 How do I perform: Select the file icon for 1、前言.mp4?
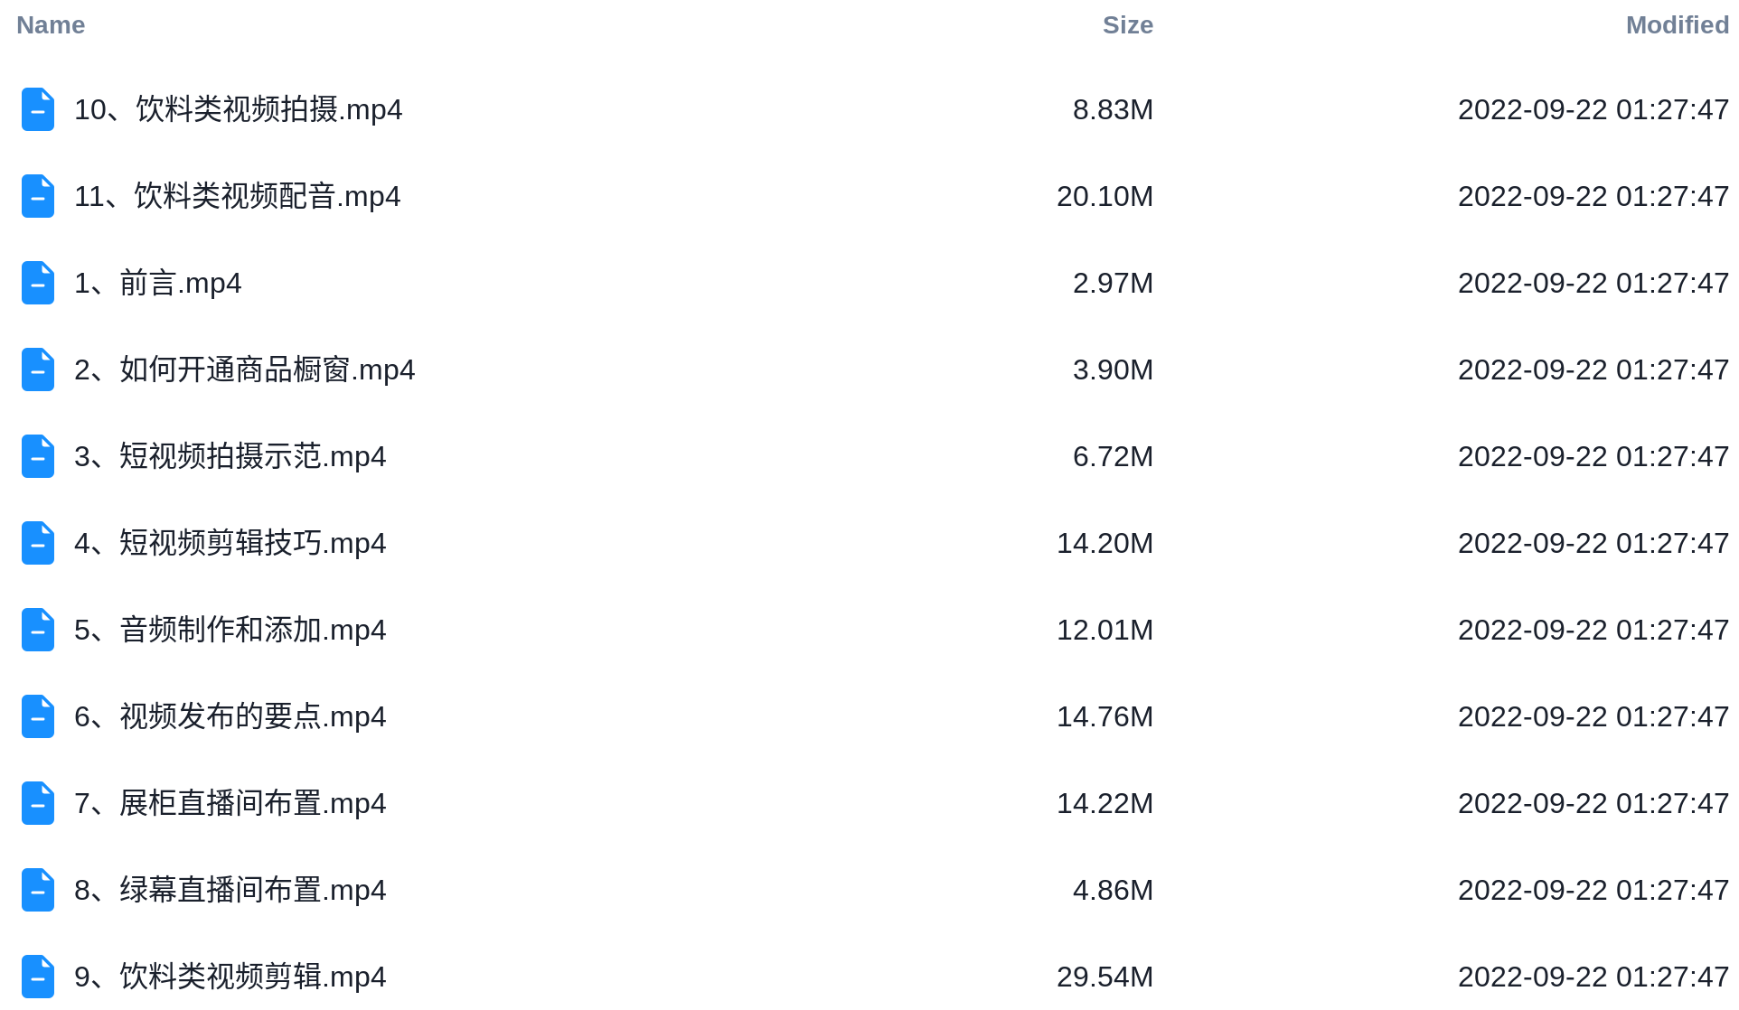click(x=38, y=283)
